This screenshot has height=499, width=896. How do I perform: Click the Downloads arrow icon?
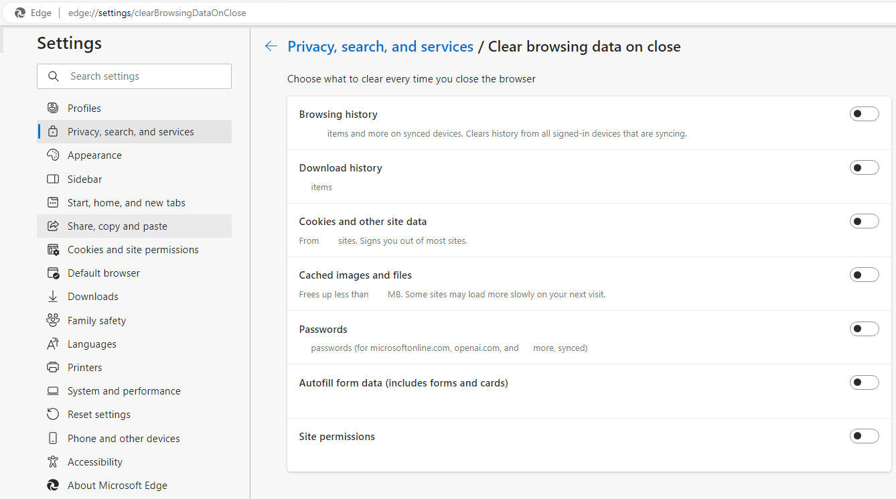pos(53,297)
